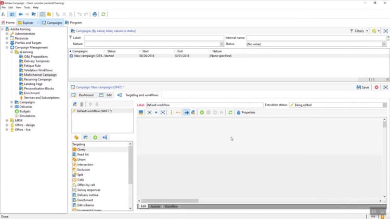The height and width of the screenshot is (219, 390).
Task: Maximize the campaign detail panel next to Save
Action: (x=385, y=87)
